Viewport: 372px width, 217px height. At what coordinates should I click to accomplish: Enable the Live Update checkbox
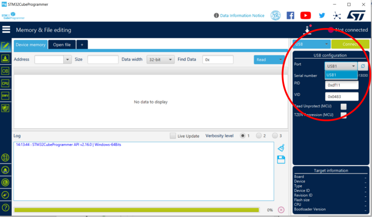tap(173, 136)
